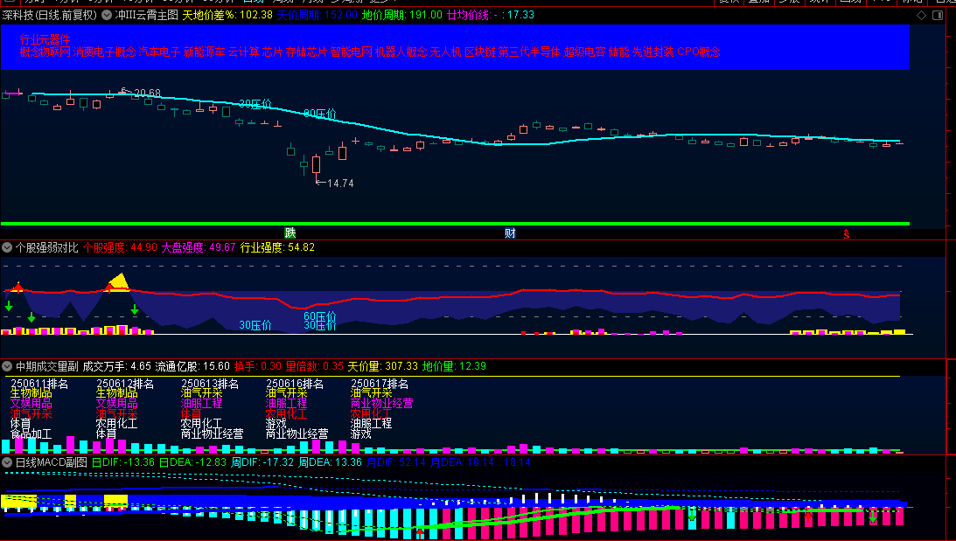This screenshot has width=956, height=541.
Task: Click the 个股强度 44.90 readout
Action: 120,247
